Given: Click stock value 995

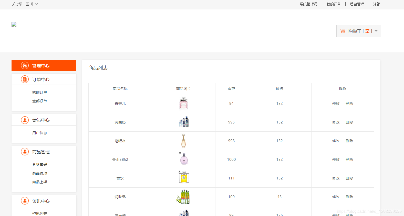Looking at the screenshot, I should (x=231, y=122).
